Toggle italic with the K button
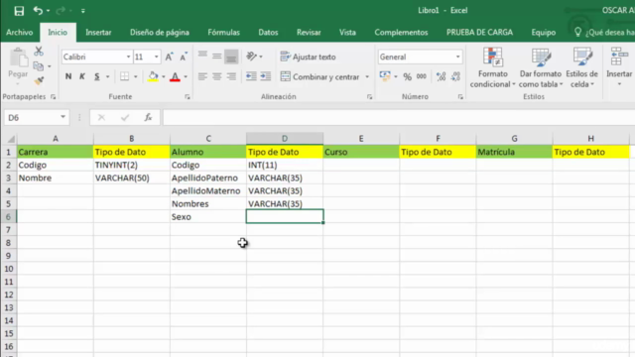 pos(82,76)
